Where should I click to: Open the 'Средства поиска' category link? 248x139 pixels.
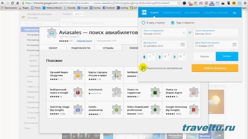(84, 41)
